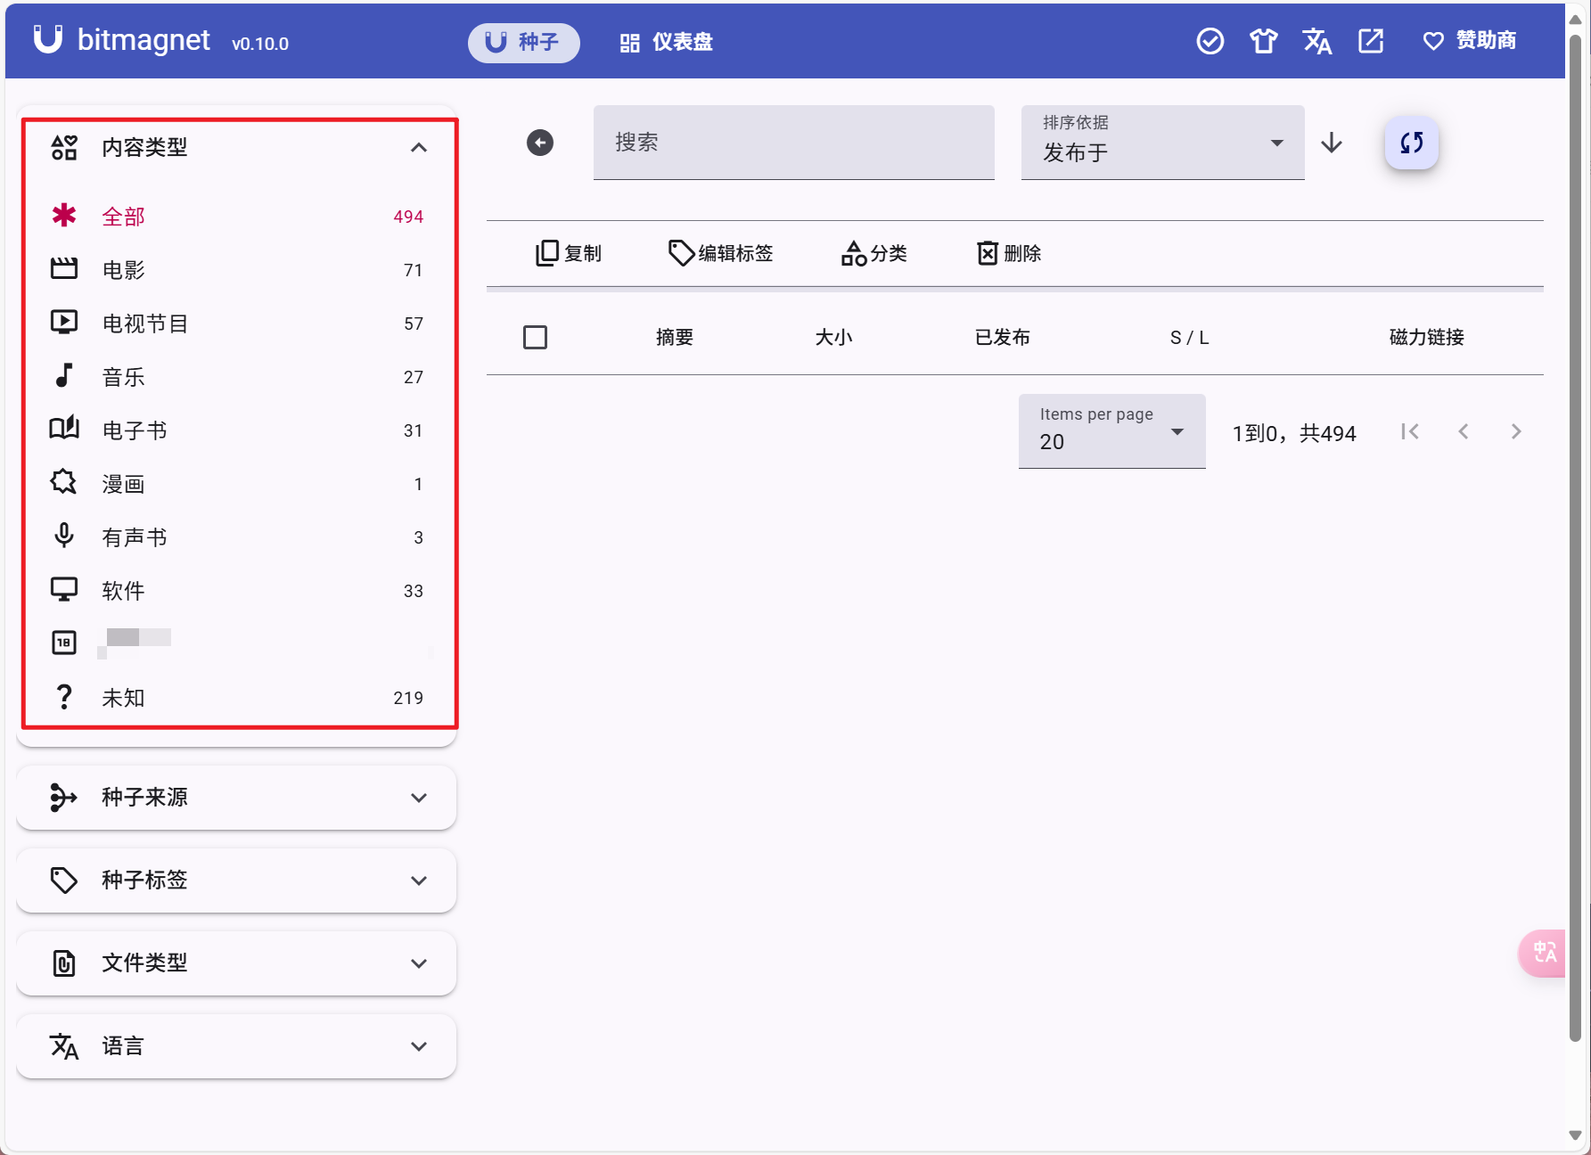1591x1155 pixels.
Task: Collapse the 内容类型 content type section
Action: point(419,147)
